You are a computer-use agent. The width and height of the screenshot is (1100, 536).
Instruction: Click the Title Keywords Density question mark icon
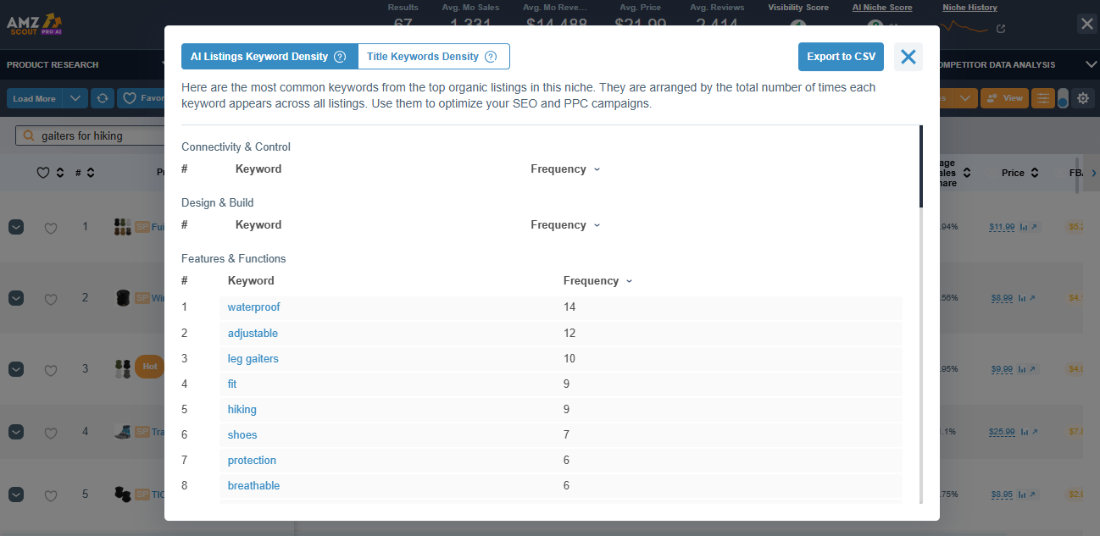(491, 56)
